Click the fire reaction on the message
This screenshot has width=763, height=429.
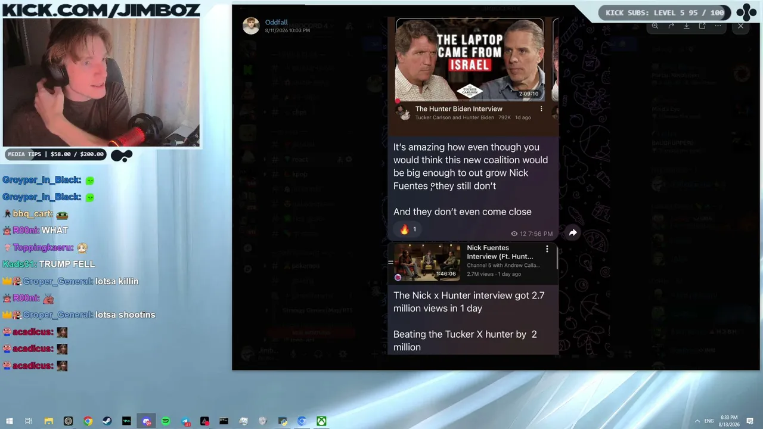point(408,229)
